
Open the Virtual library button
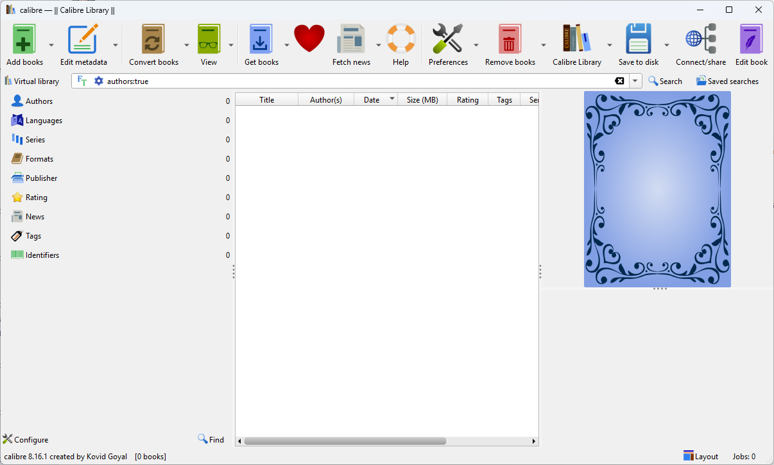(x=32, y=81)
